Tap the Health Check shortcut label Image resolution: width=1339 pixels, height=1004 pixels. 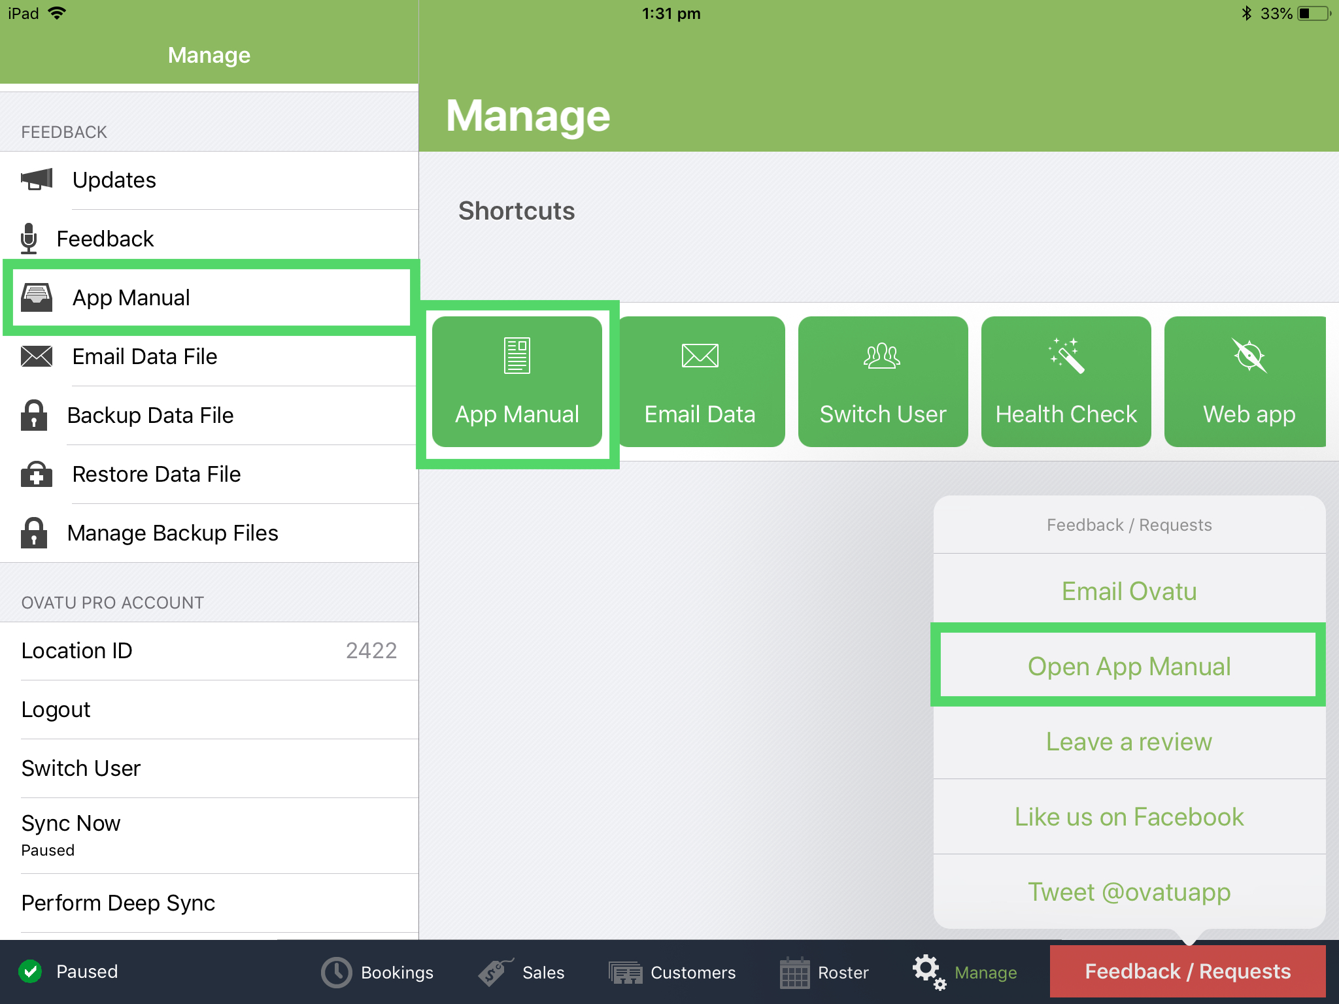(x=1066, y=414)
